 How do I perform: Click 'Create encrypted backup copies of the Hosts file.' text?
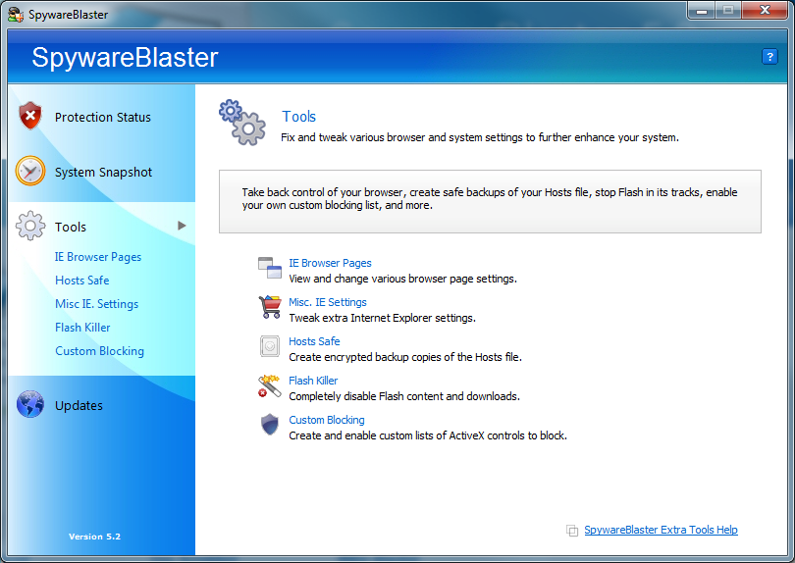point(405,357)
